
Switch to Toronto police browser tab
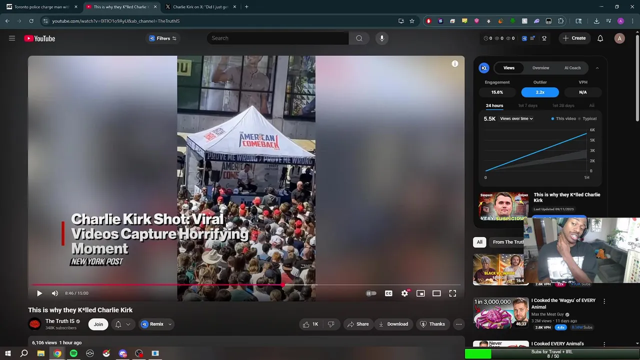coord(41,7)
